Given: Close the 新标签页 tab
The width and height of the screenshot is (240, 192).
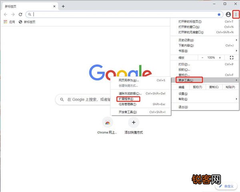Looking at the screenshot, I should pyautogui.click(x=54, y=6).
